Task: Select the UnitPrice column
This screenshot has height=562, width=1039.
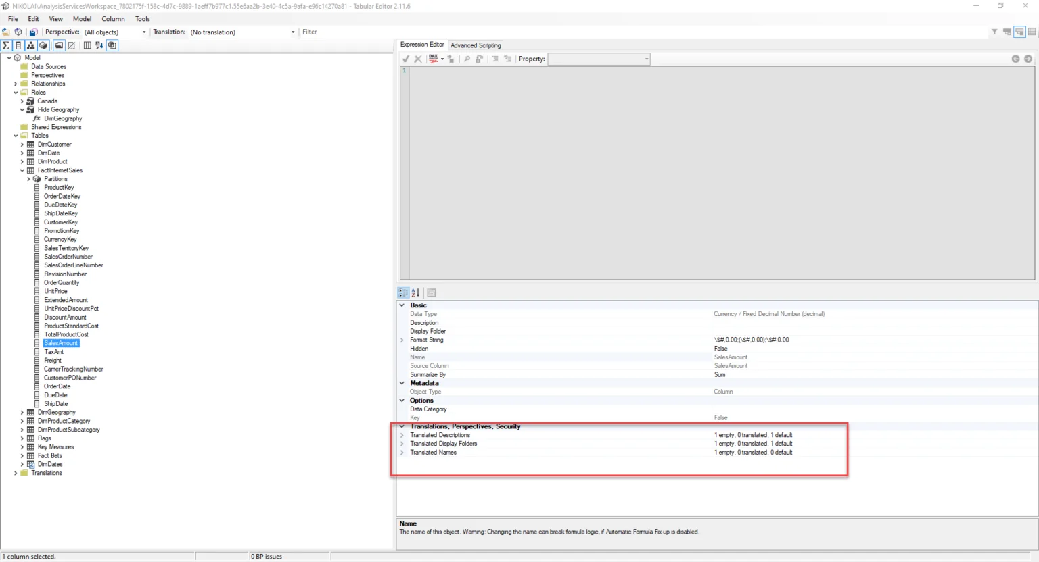Action: (x=56, y=291)
